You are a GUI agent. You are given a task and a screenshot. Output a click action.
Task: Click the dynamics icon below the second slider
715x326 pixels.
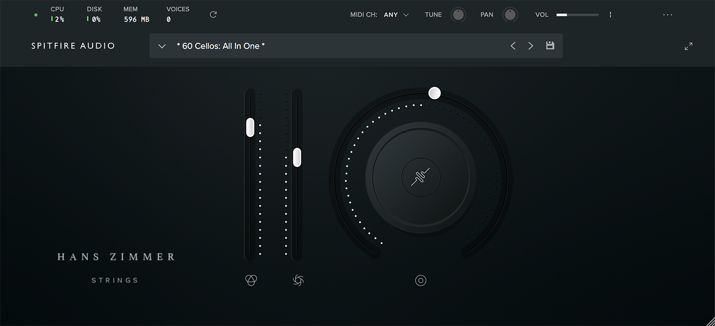(298, 280)
